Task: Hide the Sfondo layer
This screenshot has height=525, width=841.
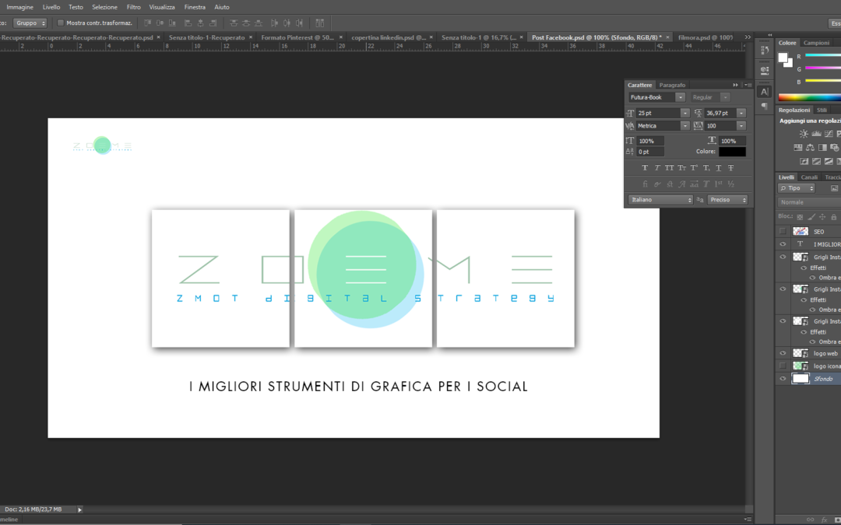Action: [783, 379]
